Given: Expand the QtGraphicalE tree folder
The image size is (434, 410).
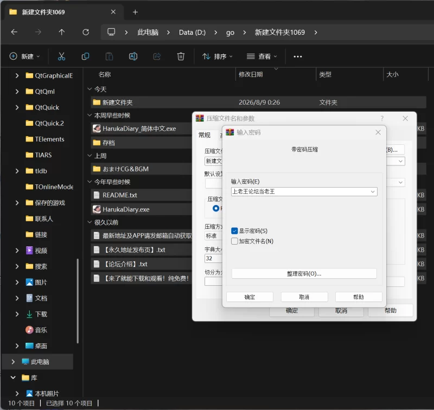Looking at the screenshot, I should pos(17,75).
